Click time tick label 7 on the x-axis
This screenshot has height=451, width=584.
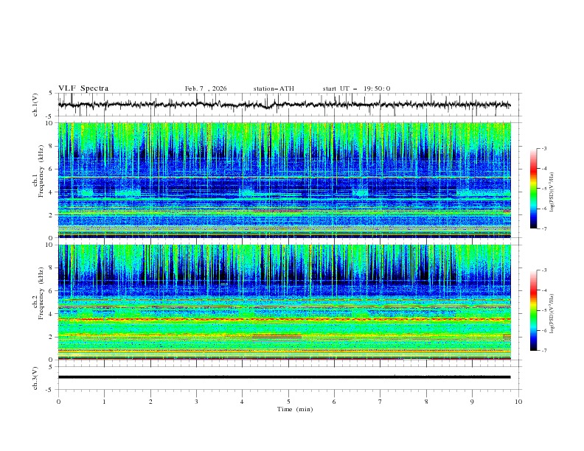point(380,402)
